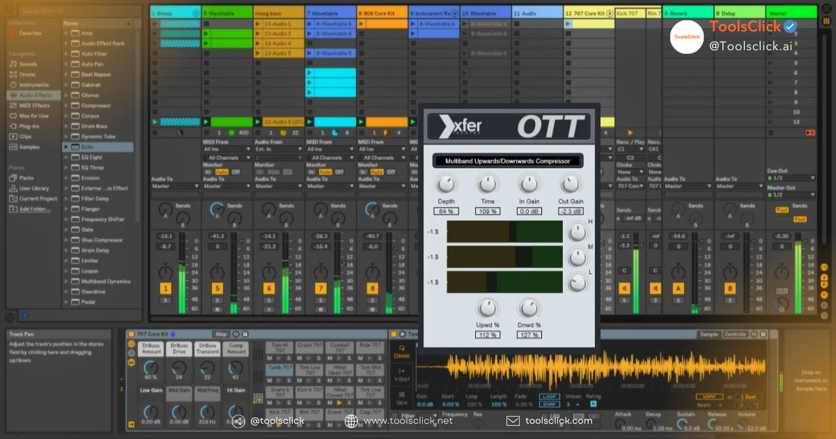Enable the LOOP toggle in the sample editor
This screenshot has width=836, height=439.
pyautogui.click(x=550, y=396)
